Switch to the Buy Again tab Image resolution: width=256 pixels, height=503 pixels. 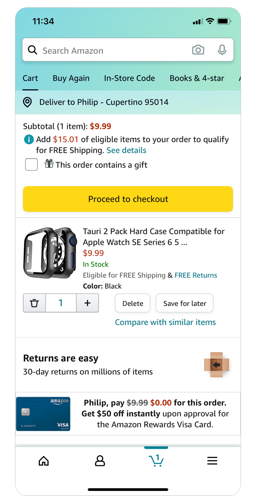[x=71, y=78]
